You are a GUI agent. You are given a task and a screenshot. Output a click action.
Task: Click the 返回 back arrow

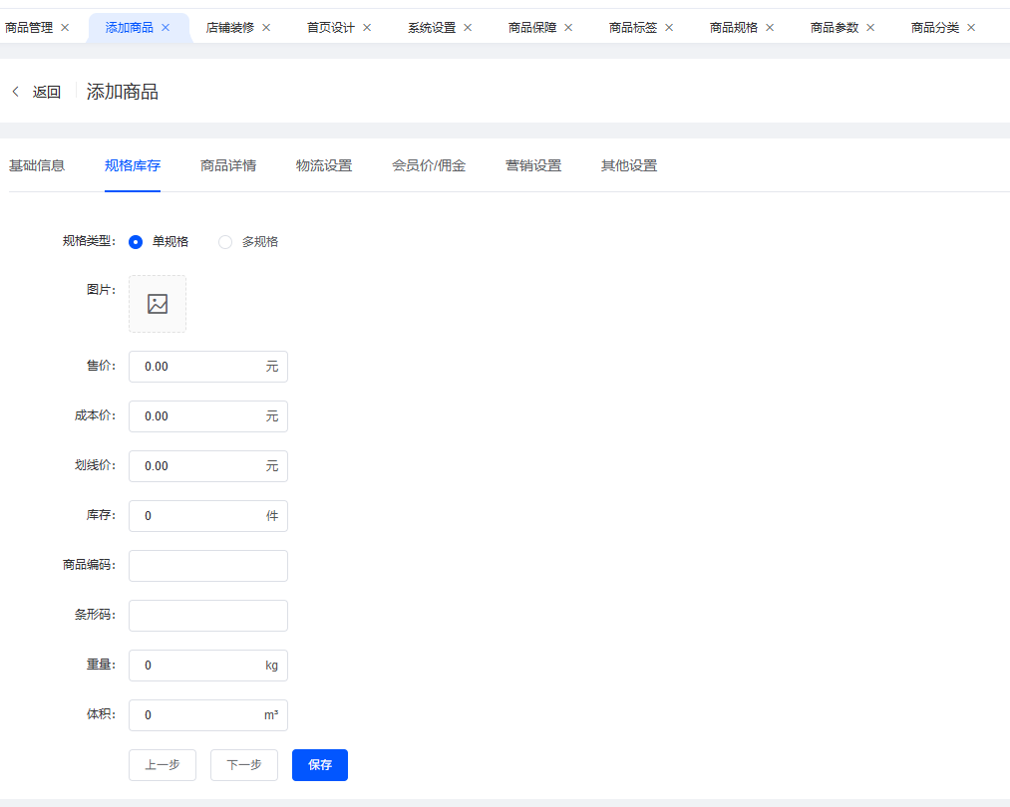[x=16, y=92]
